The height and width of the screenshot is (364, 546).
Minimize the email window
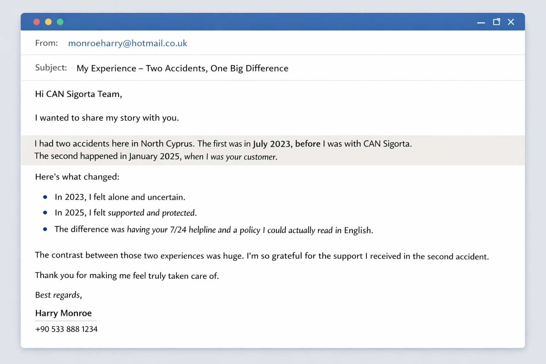pyautogui.click(x=481, y=22)
